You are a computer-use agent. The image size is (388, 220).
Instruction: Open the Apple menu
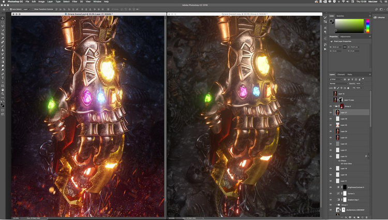pos(4,2)
